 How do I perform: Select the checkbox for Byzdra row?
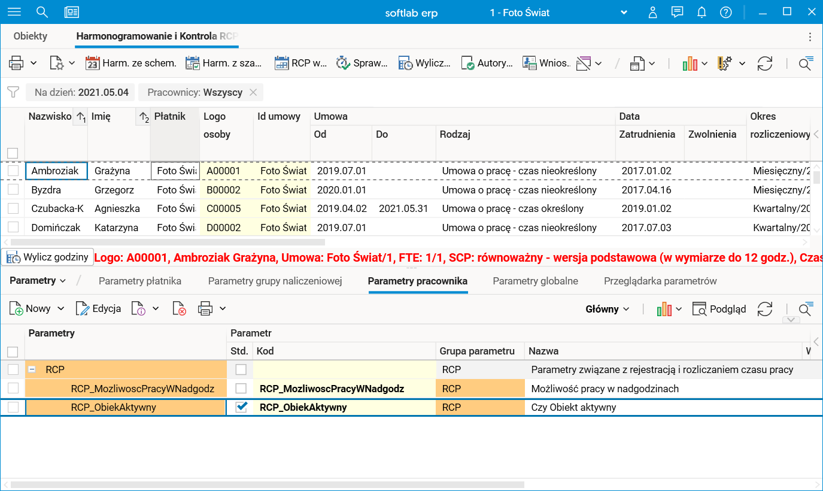point(13,190)
